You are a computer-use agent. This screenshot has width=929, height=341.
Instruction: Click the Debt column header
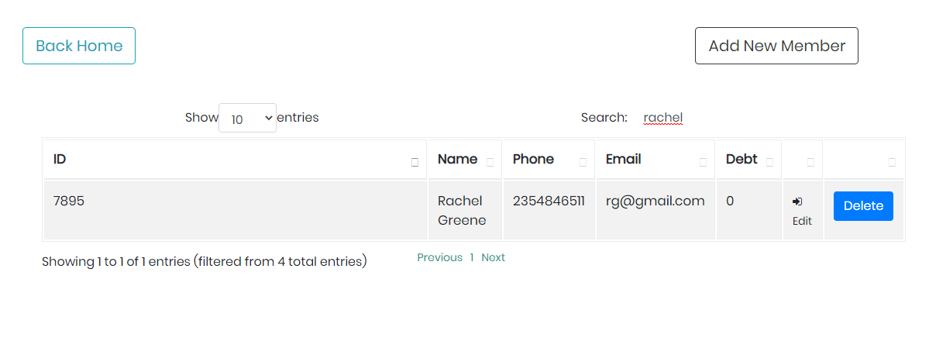[x=748, y=160]
